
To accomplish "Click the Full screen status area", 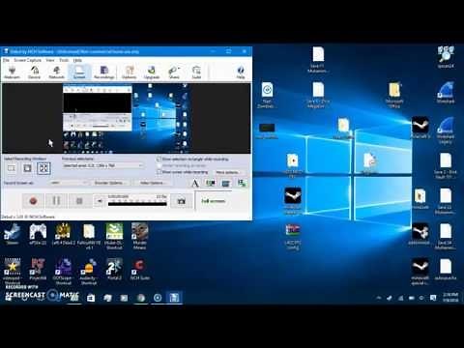I will click(x=214, y=201).
